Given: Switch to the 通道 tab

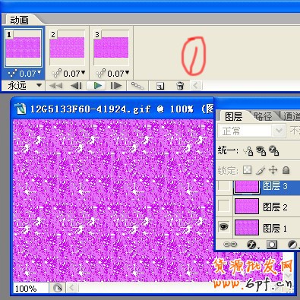Looking at the screenshot, I should [x=291, y=116].
